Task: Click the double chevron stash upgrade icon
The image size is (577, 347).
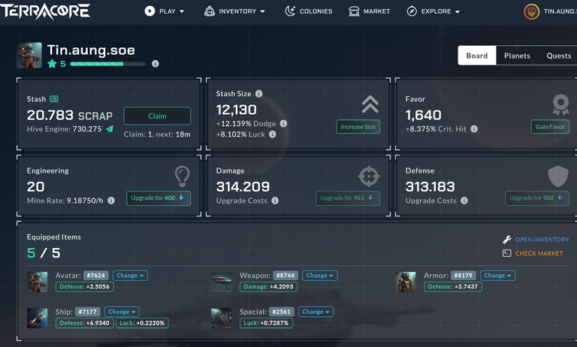Action: (370, 104)
